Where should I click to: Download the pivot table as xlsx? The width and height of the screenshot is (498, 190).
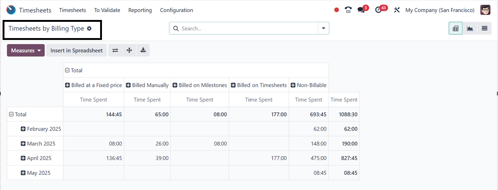click(x=143, y=50)
